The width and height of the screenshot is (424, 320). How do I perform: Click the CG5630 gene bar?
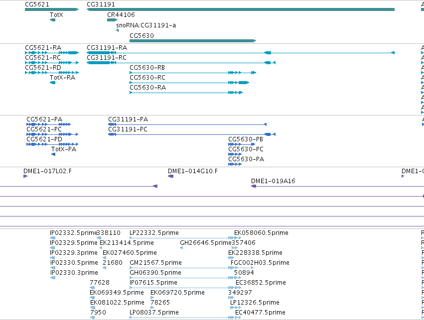pyautogui.click(x=193, y=41)
